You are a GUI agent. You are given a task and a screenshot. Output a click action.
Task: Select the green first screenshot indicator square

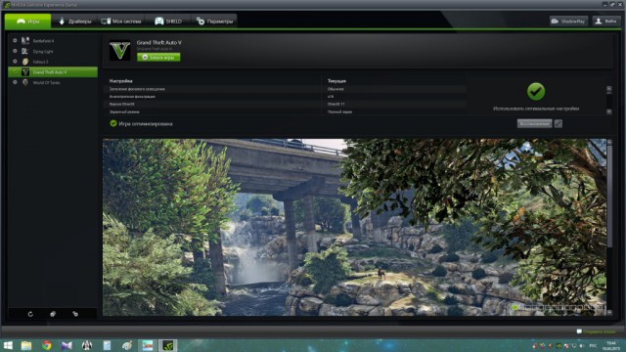514,307
